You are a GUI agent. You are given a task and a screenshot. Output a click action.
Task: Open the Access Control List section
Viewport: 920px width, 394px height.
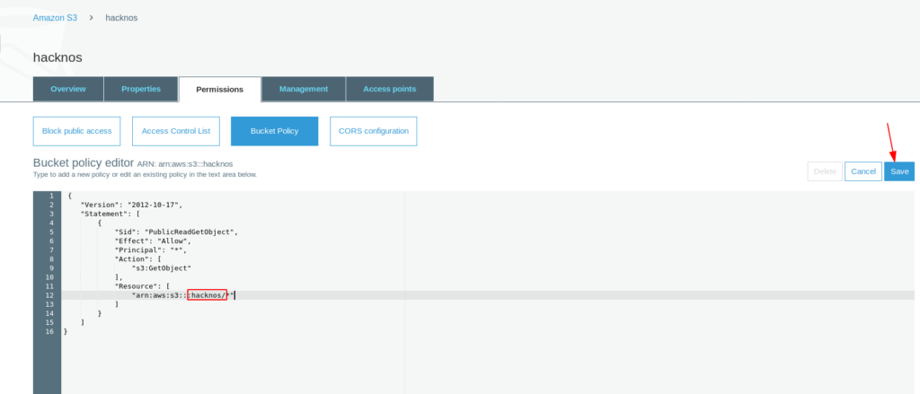click(176, 131)
